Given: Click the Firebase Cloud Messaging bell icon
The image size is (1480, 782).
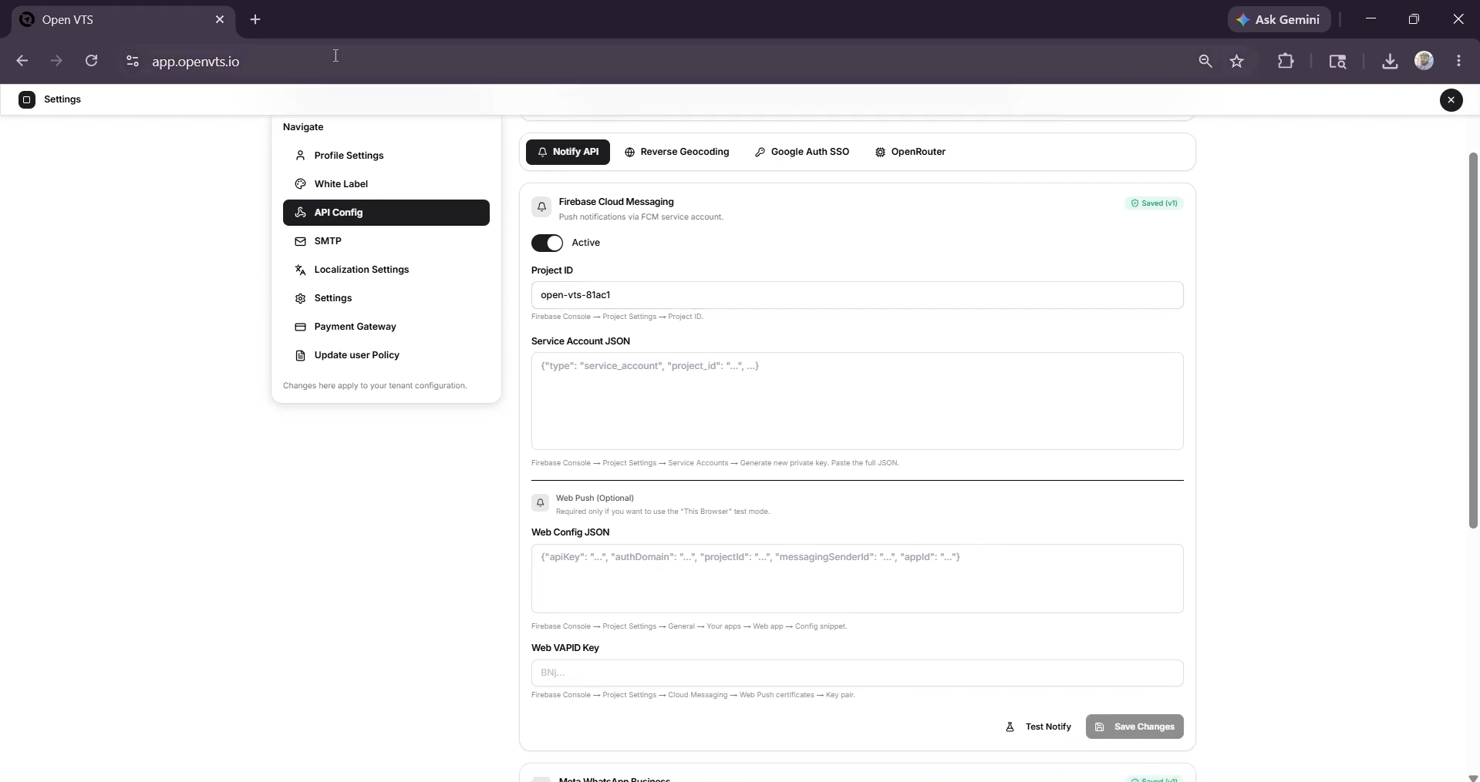Looking at the screenshot, I should click(x=541, y=206).
